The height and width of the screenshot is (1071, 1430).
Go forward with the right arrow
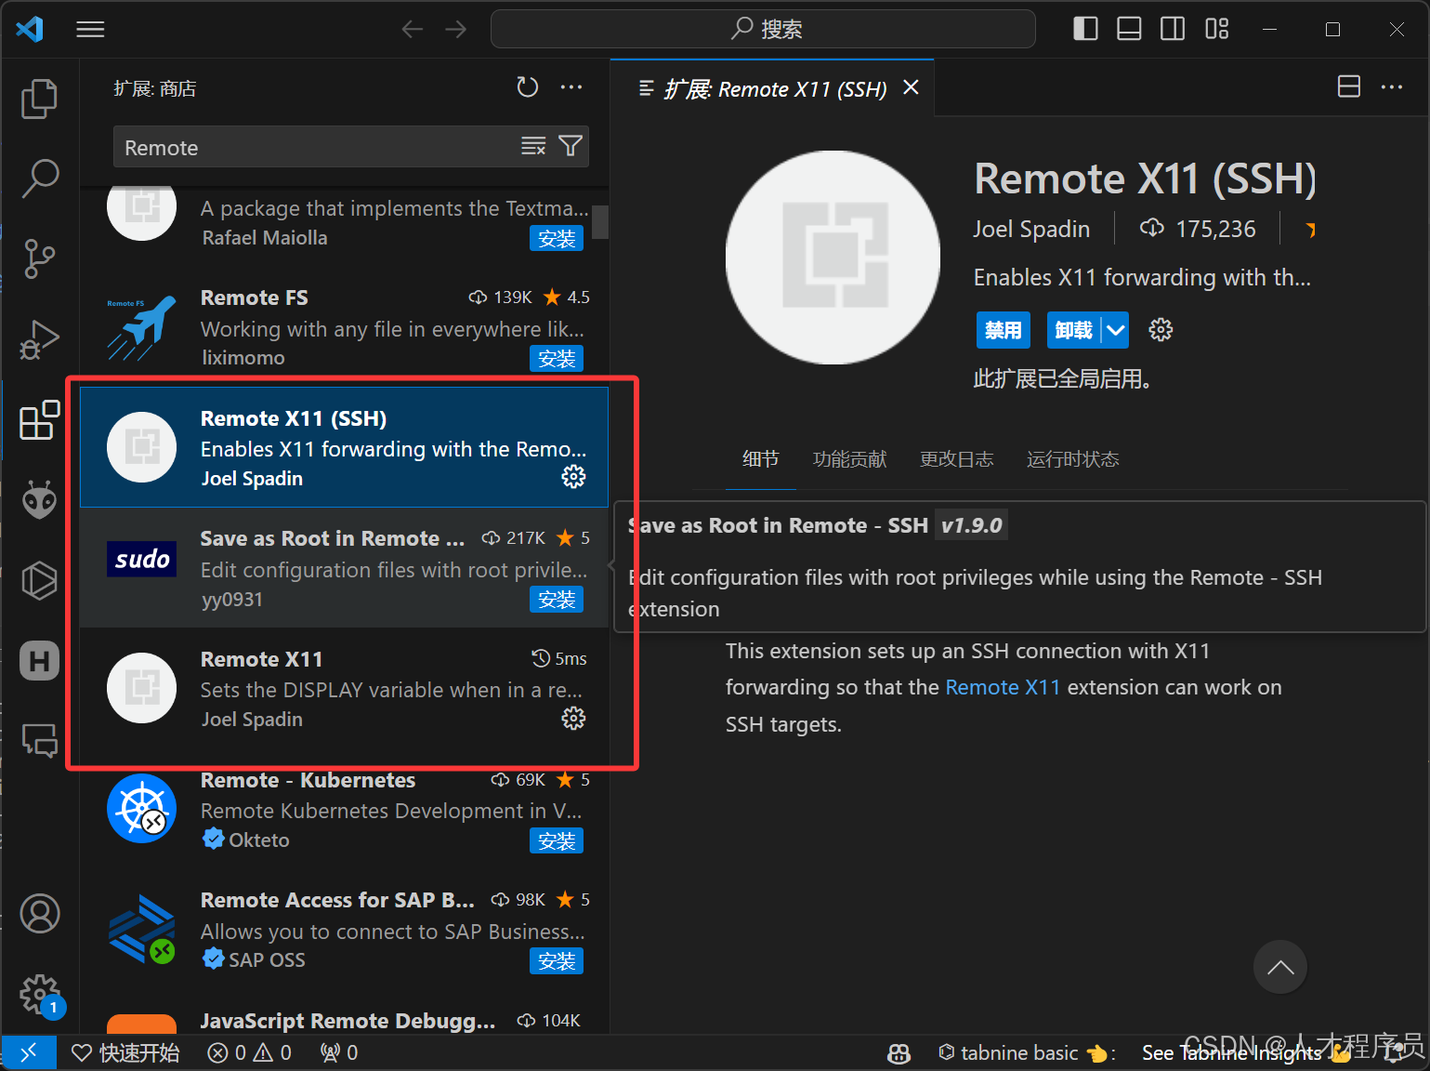pyautogui.click(x=455, y=30)
